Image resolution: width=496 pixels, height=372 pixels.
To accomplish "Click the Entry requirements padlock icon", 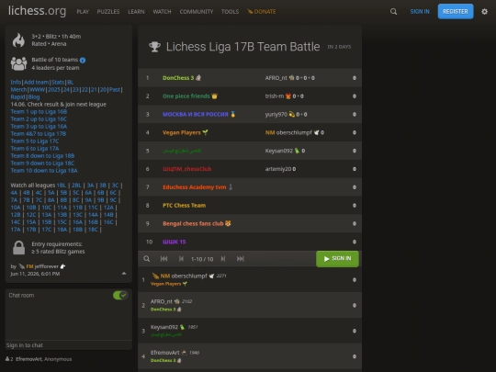I will (18, 248).
